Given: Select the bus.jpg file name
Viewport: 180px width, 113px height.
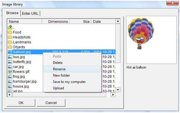Looking at the screenshot, I should pos(19,57).
